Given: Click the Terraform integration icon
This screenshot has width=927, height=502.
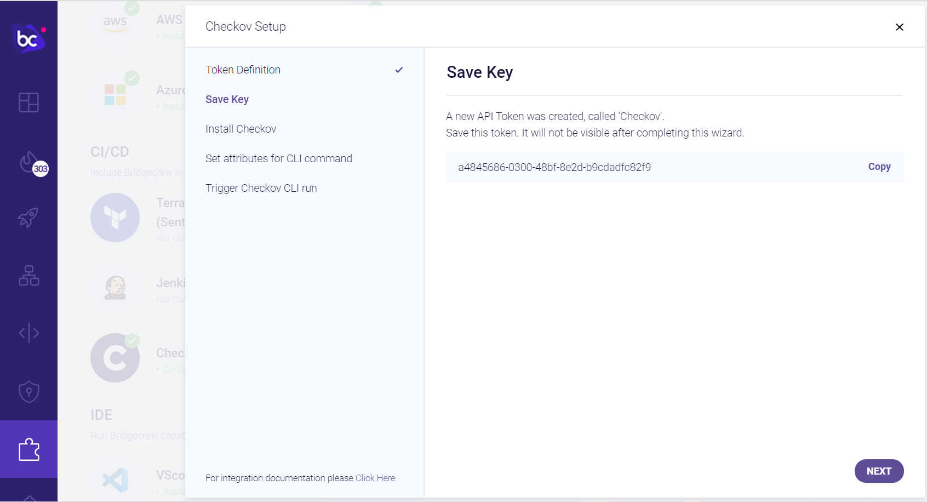Looking at the screenshot, I should [x=115, y=218].
